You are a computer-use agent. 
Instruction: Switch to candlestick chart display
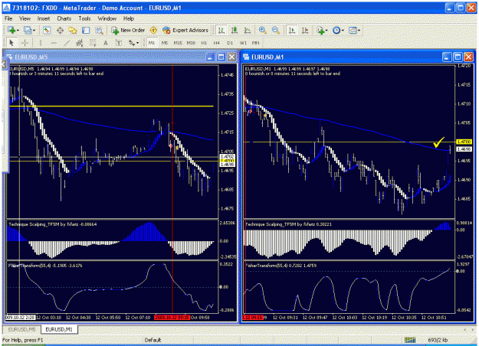[x=235, y=30]
